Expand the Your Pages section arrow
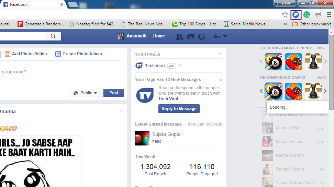This screenshot has height=187, width=334. 221,54
